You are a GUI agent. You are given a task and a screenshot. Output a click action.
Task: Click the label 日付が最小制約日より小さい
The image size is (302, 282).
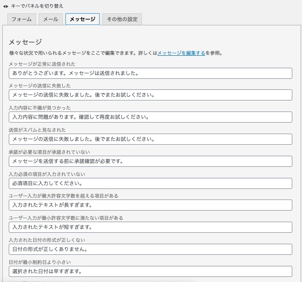[39, 262]
